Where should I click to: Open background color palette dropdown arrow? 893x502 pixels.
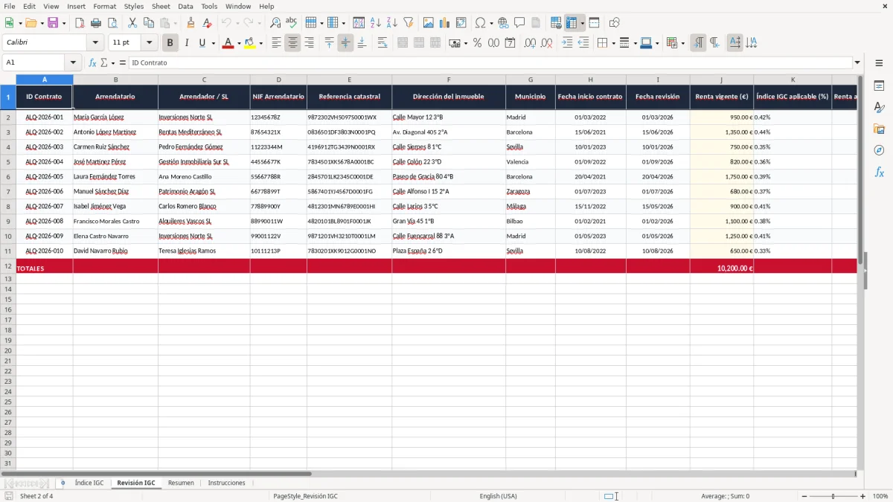(x=260, y=43)
